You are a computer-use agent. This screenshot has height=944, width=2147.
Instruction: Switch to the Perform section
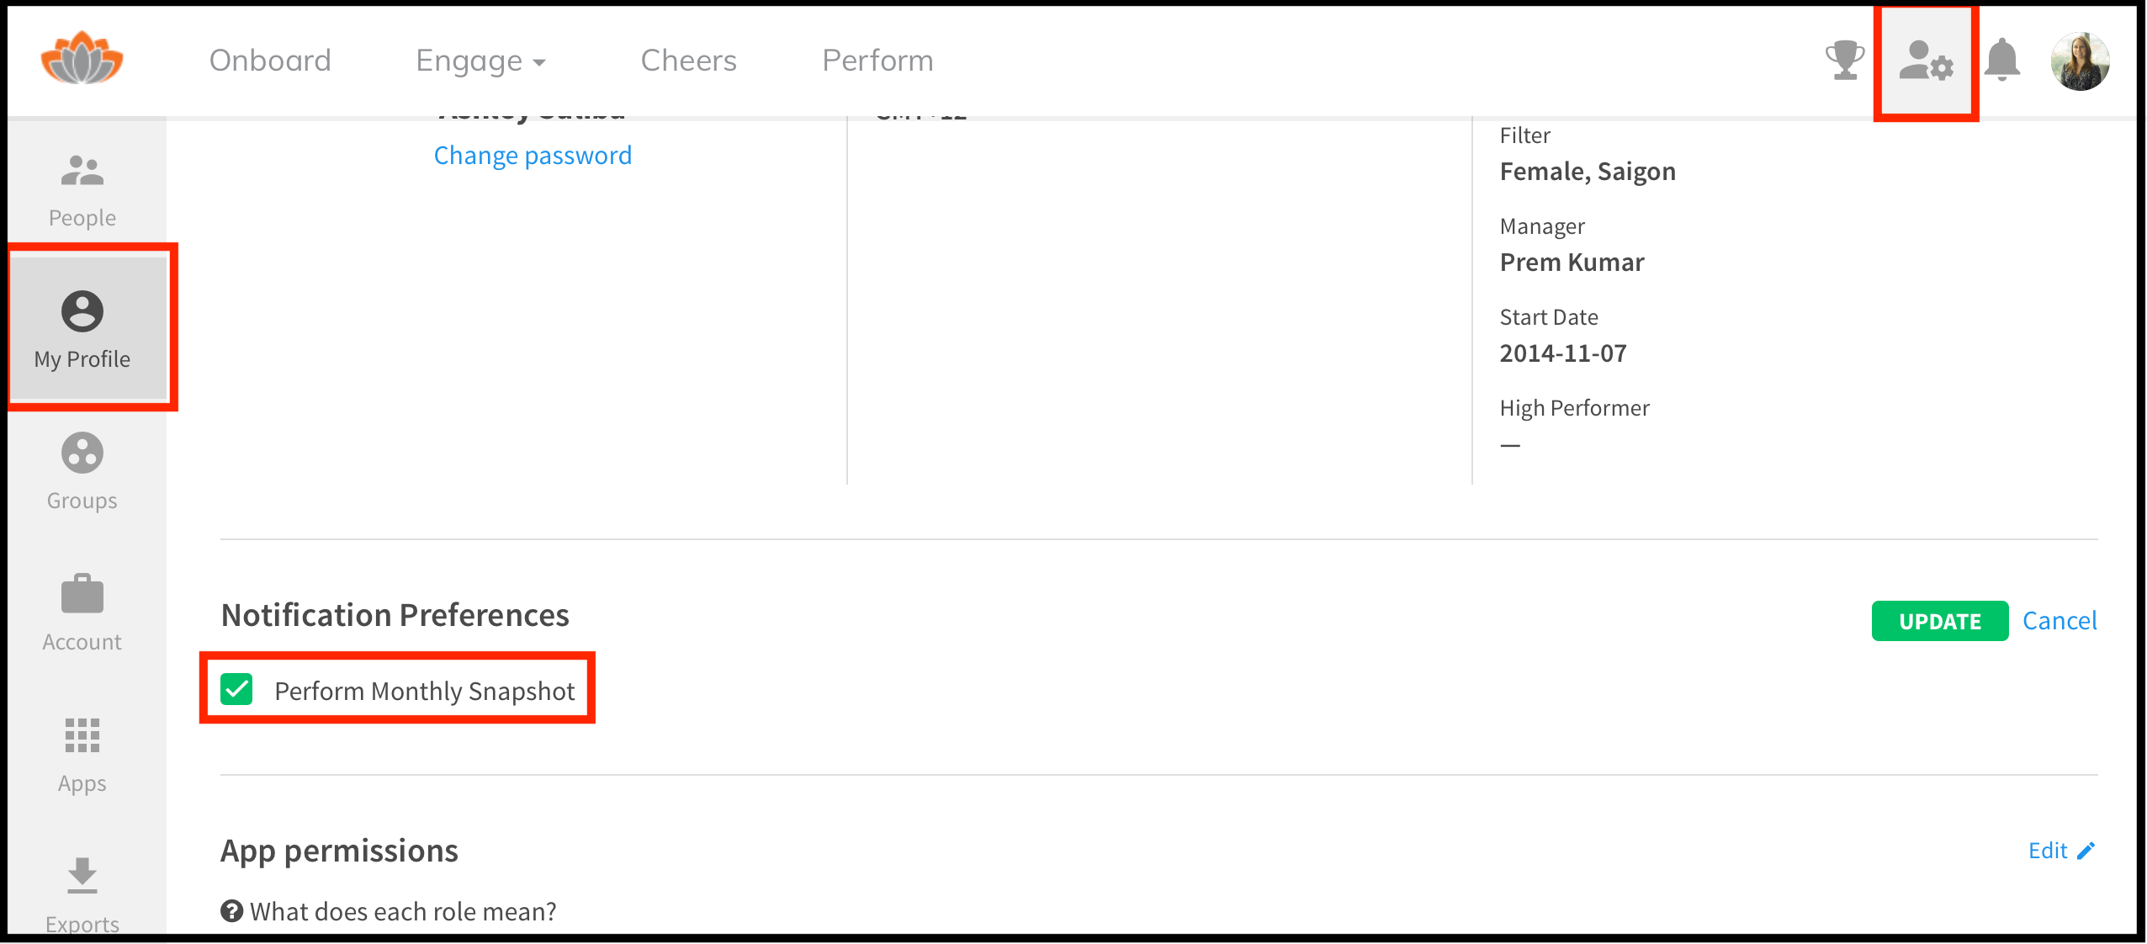(877, 60)
